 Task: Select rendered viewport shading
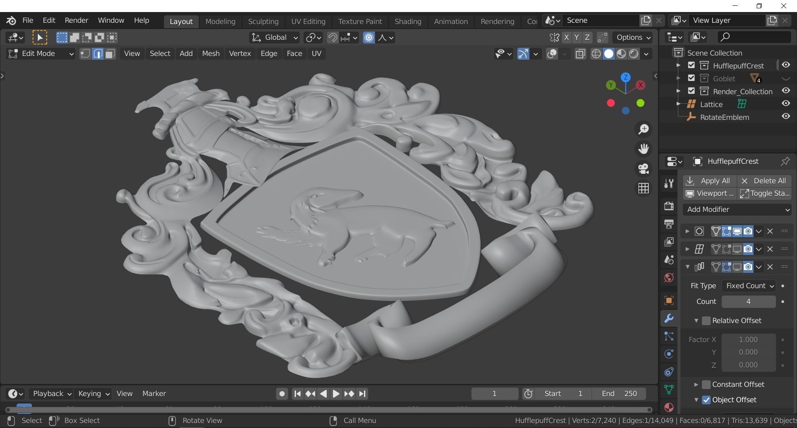[633, 54]
